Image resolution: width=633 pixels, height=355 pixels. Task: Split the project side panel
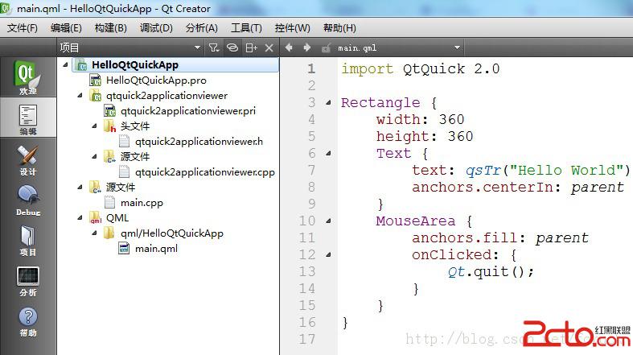pyautogui.click(x=251, y=47)
